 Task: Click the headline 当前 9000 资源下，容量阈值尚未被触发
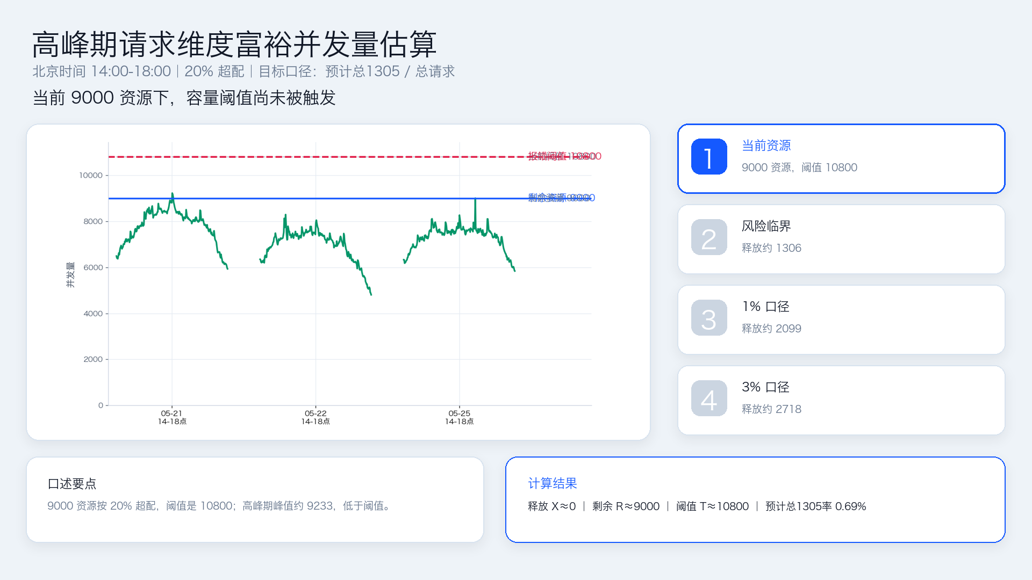184,98
